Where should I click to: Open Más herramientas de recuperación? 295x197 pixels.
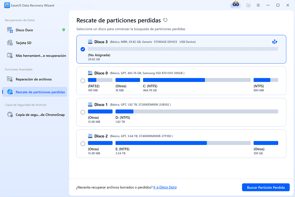pyautogui.click(x=35, y=56)
